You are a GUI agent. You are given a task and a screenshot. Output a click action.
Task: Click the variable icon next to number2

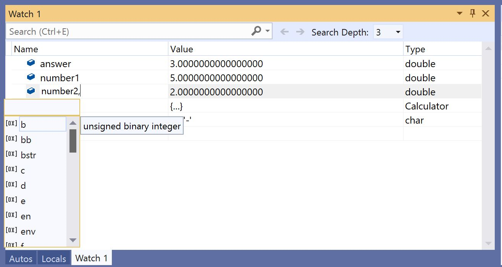click(x=31, y=91)
